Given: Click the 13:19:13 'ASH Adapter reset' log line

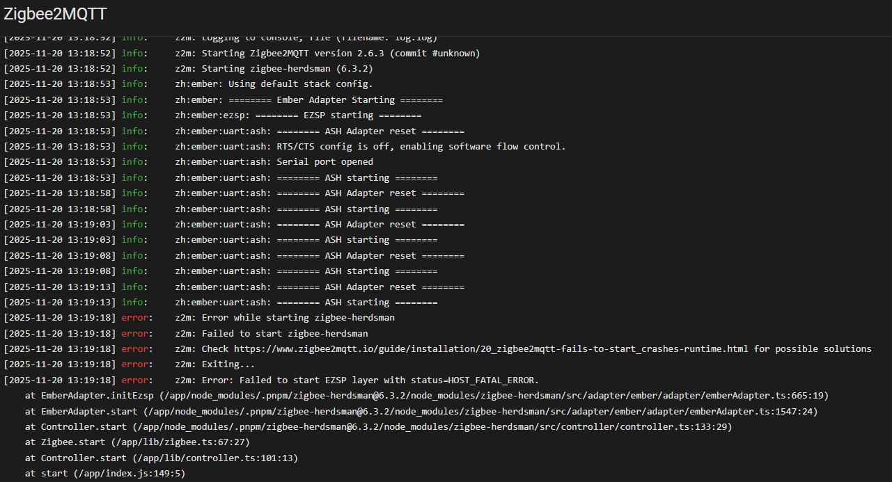Looking at the screenshot, I should pos(320,287).
